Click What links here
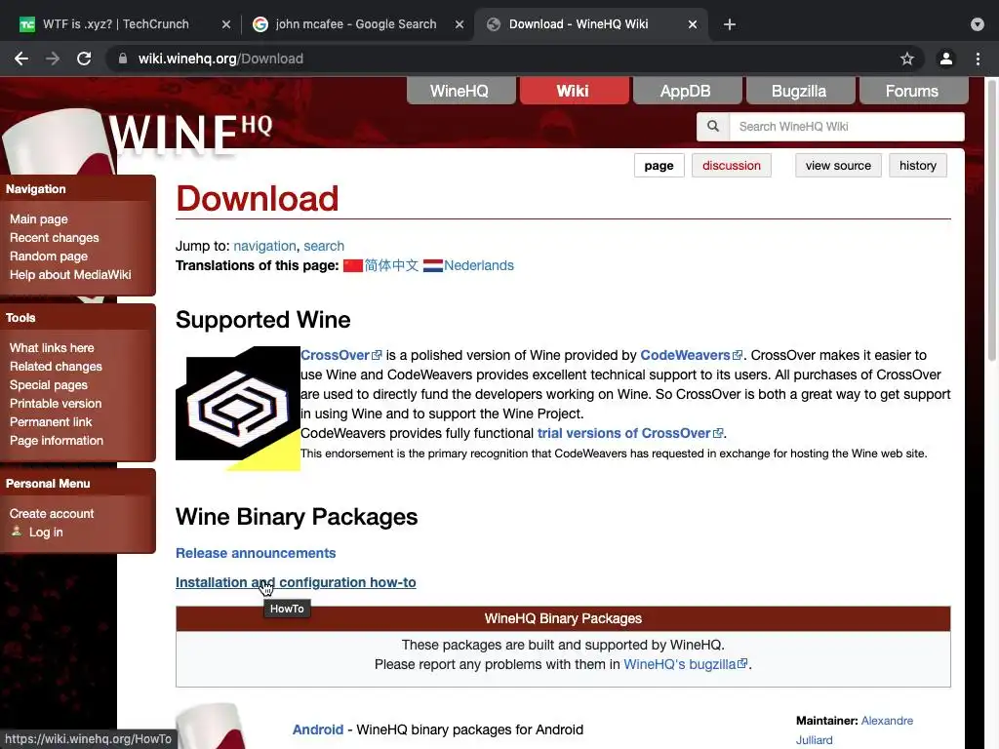The height and width of the screenshot is (749, 999). tap(52, 348)
